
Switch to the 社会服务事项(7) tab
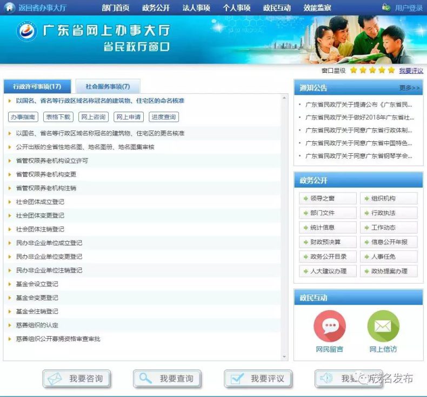108,86
